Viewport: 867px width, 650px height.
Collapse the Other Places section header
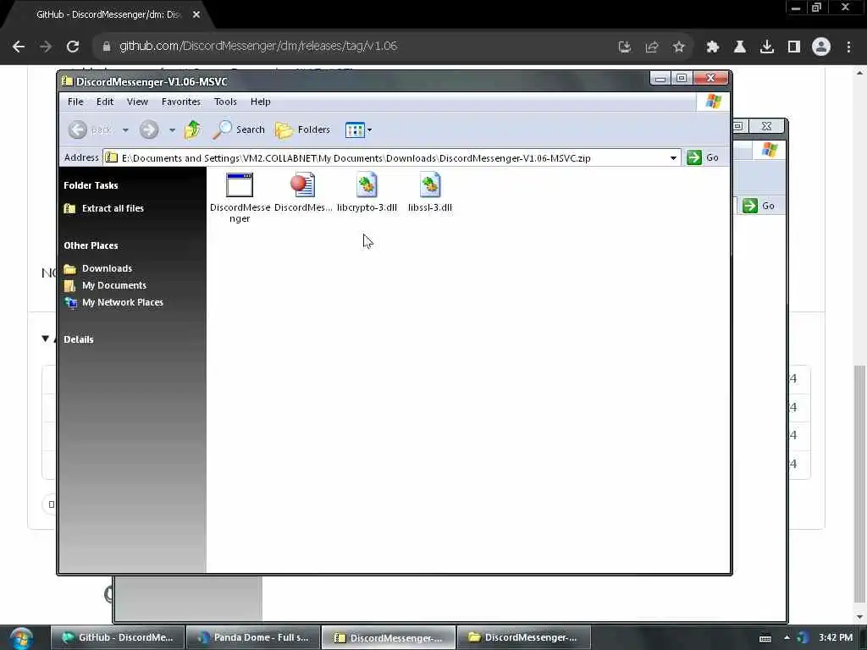pyautogui.click(x=91, y=245)
